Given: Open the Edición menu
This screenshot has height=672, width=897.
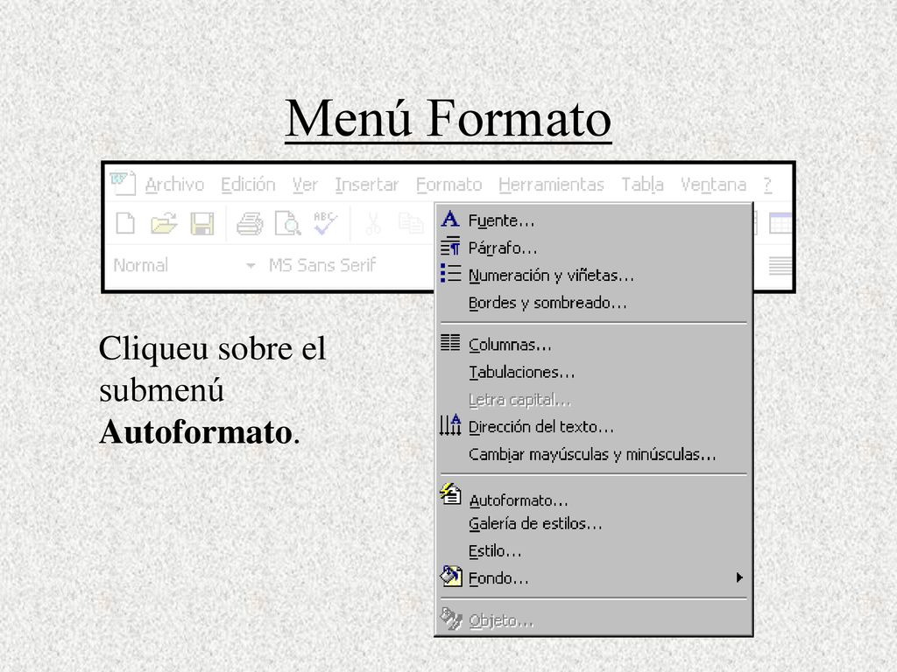Looking at the screenshot, I should tap(248, 185).
